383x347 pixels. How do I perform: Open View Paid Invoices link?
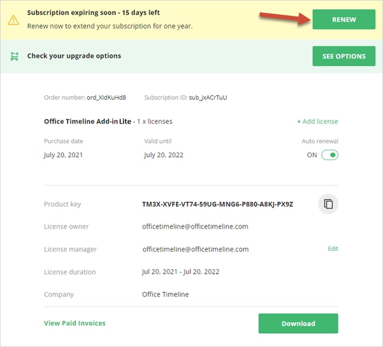coord(75,323)
